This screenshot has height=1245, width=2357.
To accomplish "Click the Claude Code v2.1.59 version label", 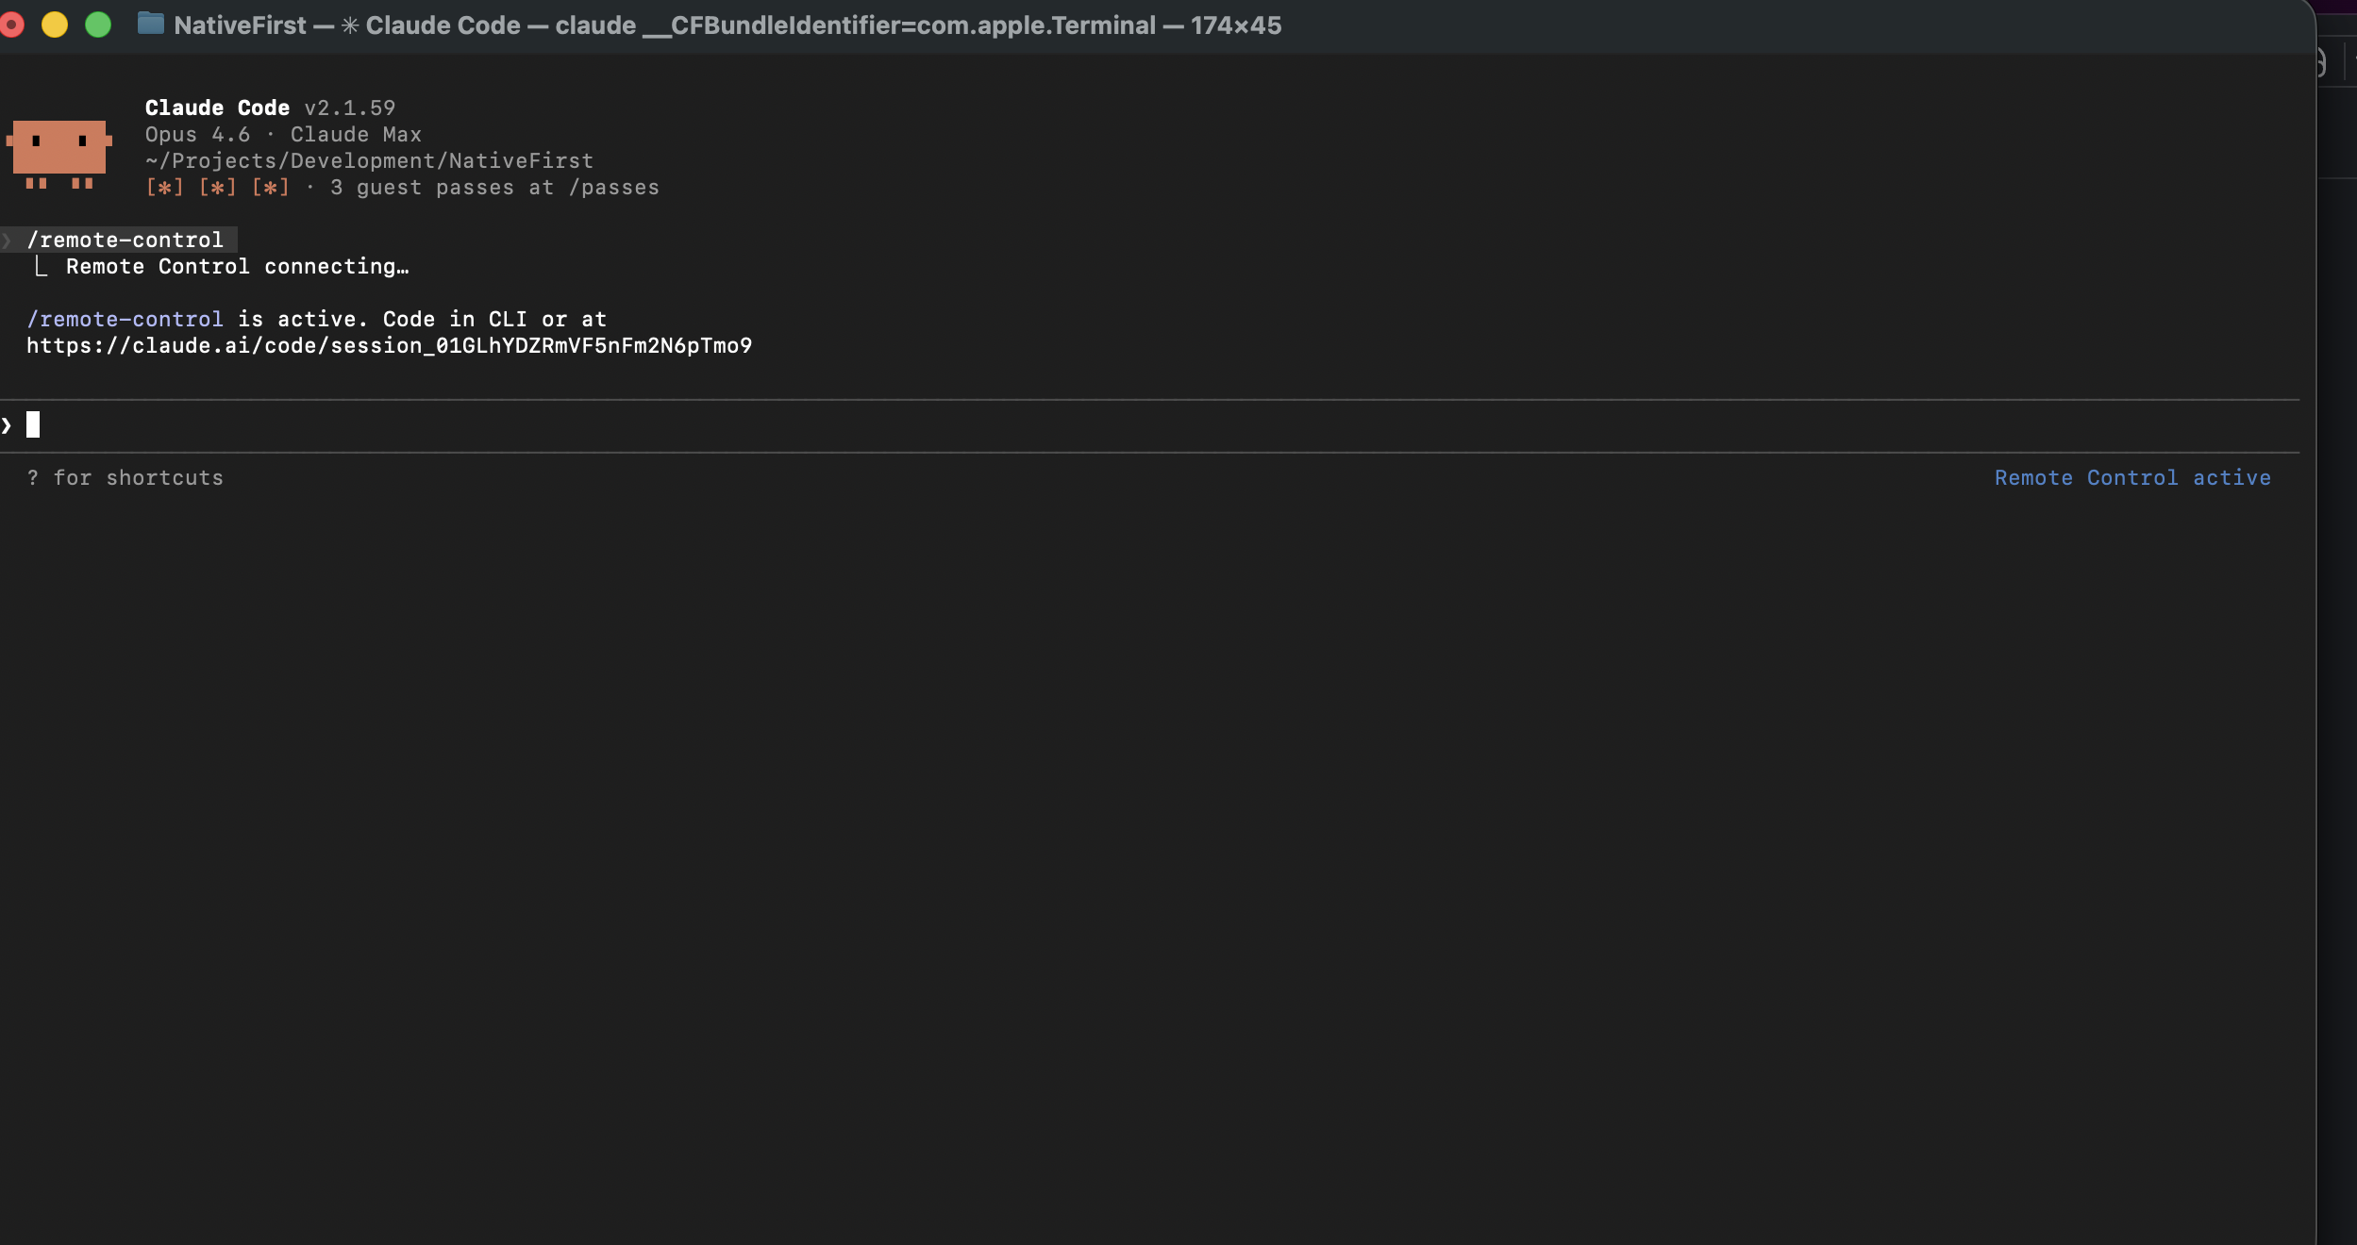I will [x=270, y=108].
